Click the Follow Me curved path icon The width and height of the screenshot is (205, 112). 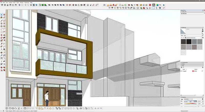point(97,5)
